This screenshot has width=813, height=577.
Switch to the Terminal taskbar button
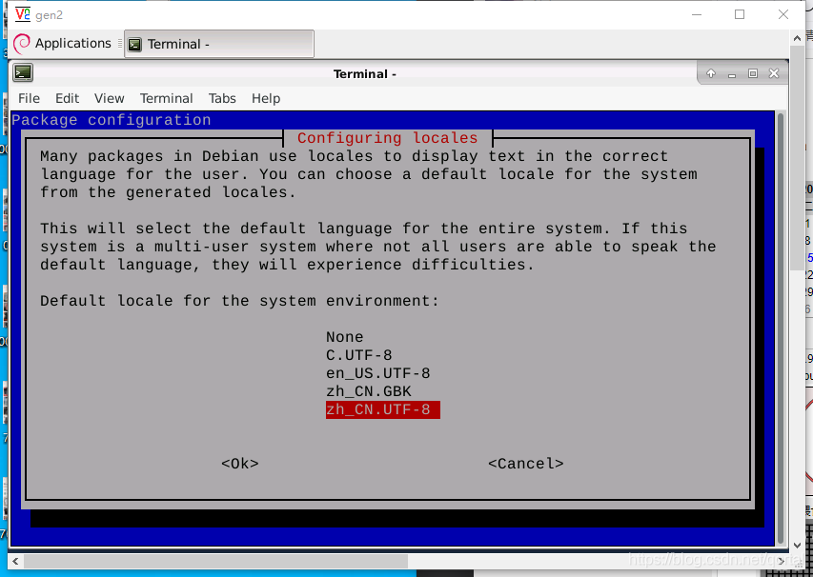219,44
